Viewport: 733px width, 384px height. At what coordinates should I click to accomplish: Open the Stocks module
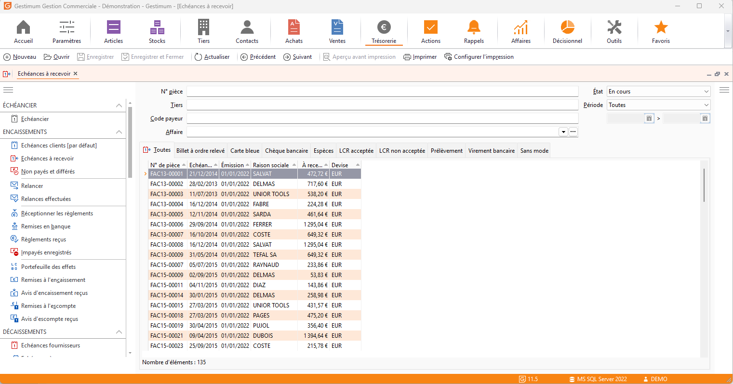(157, 32)
